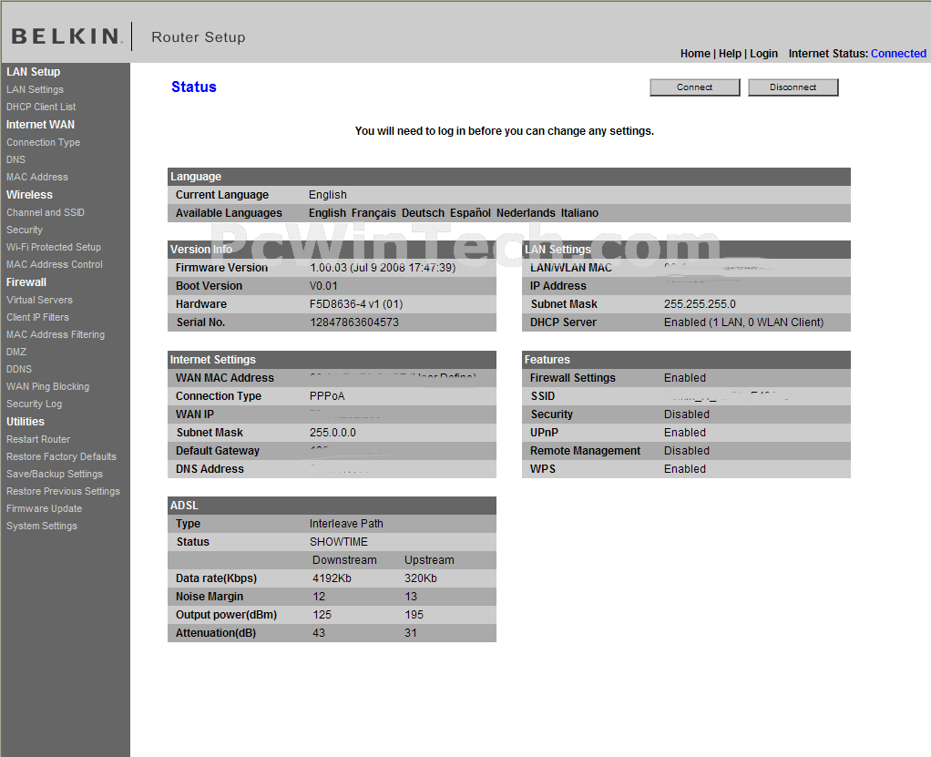Click the Connected internet status link

tap(898, 54)
